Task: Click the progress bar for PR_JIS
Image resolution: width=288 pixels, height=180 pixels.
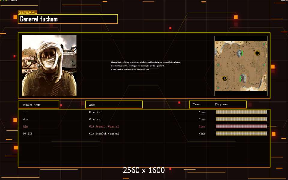Action: [x=241, y=133]
